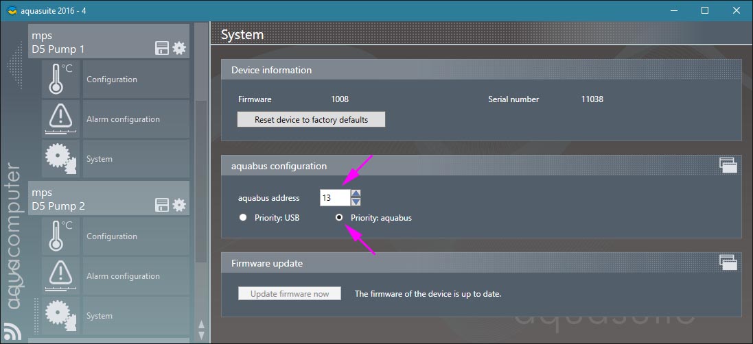Click thermometer Configuration icon under D5 Pump 1
This screenshot has height=344, width=753.
tap(61, 79)
